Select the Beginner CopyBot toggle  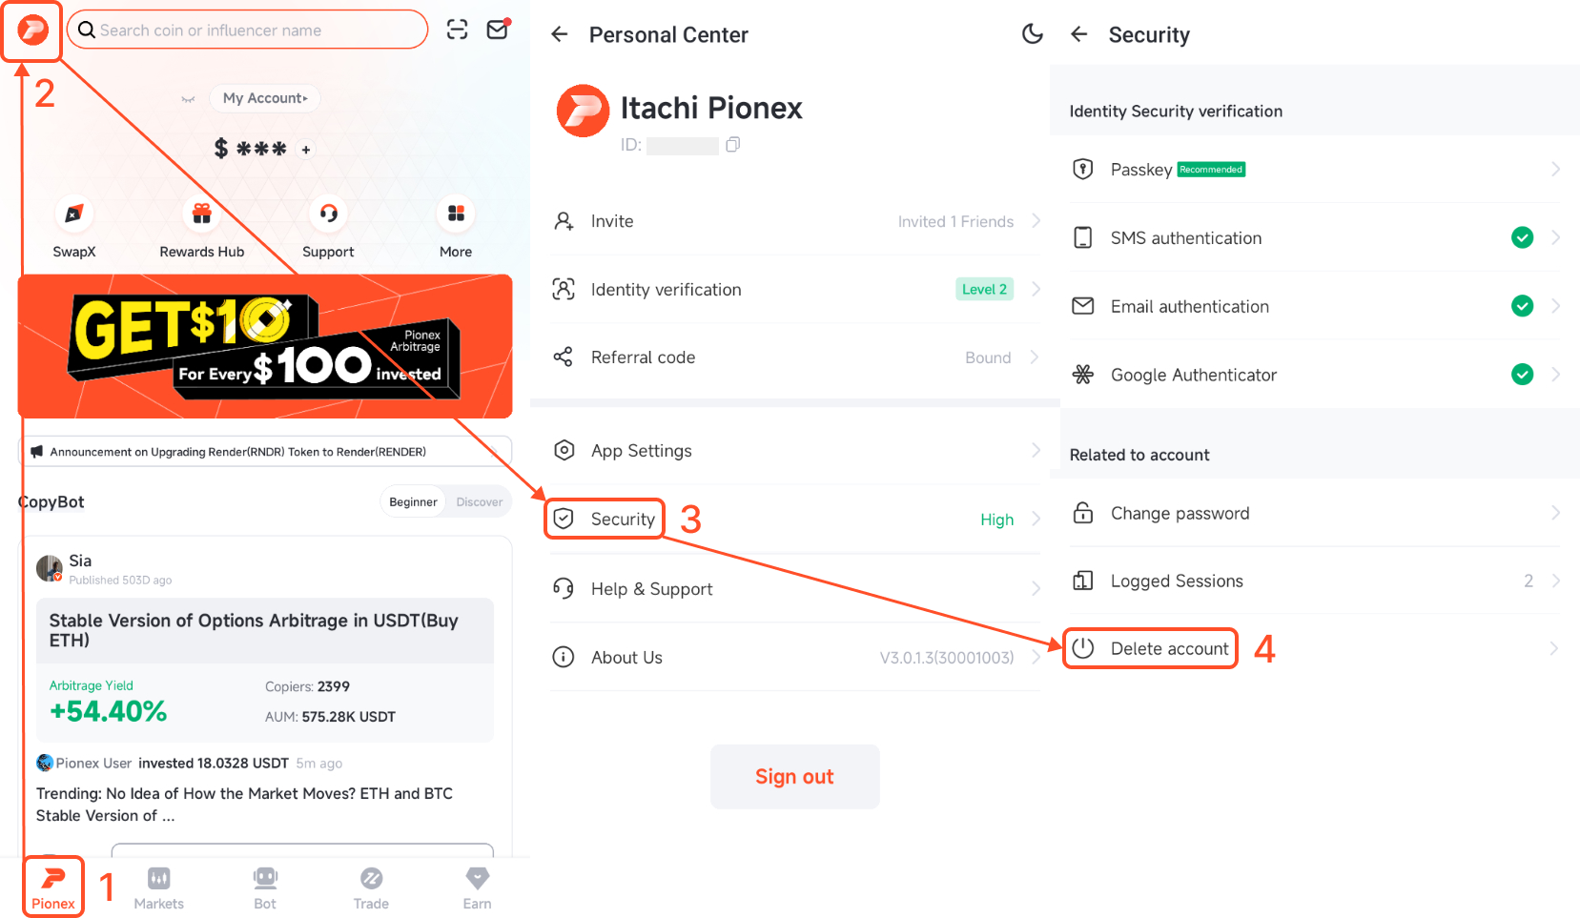point(413,502)
